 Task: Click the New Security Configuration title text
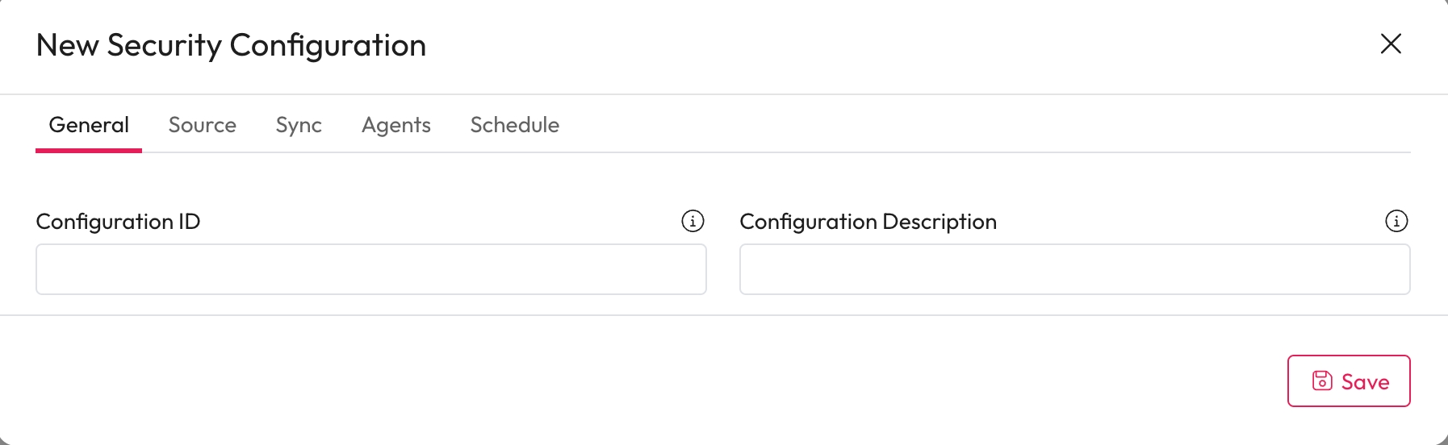pyautogui.click(x=231, y=45)
